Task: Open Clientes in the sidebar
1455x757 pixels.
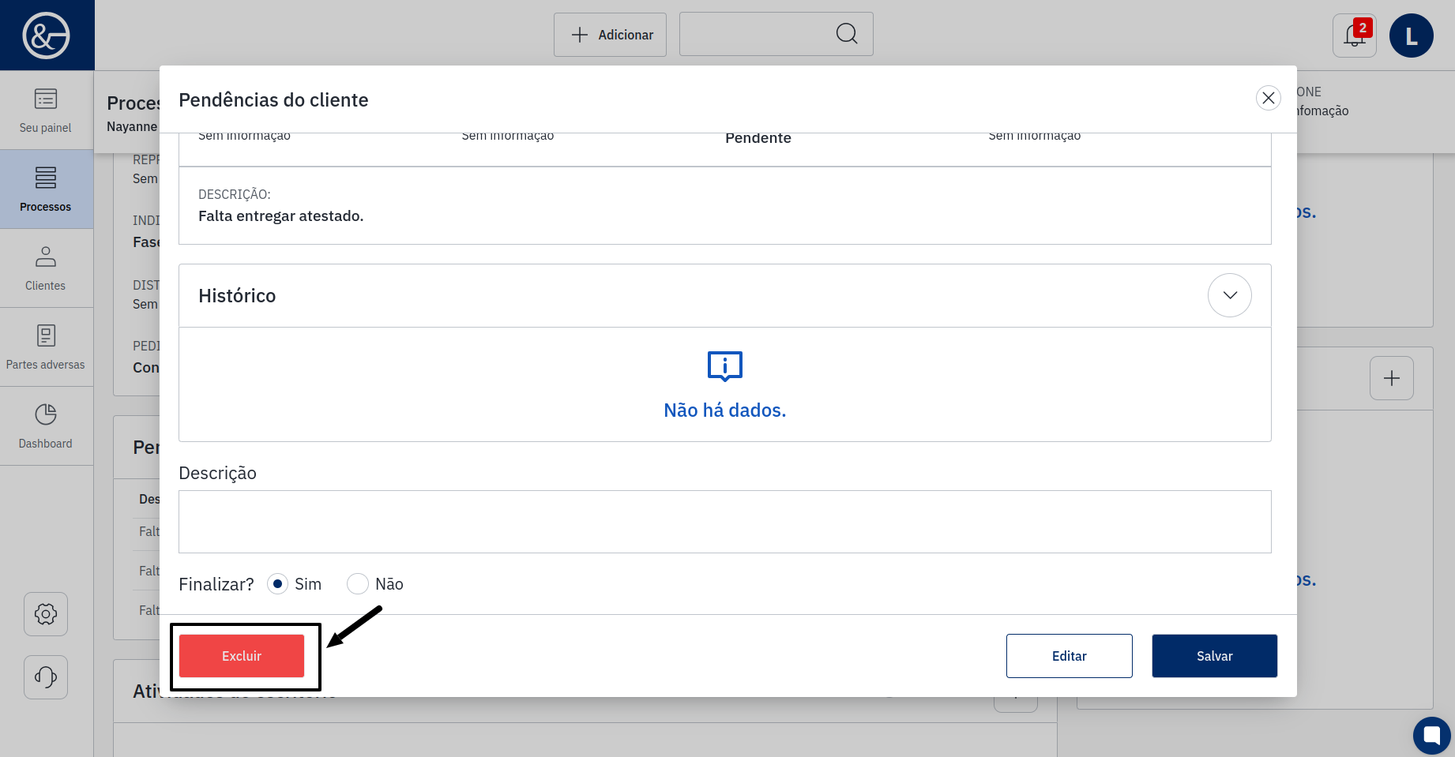Action: [46, 268]
